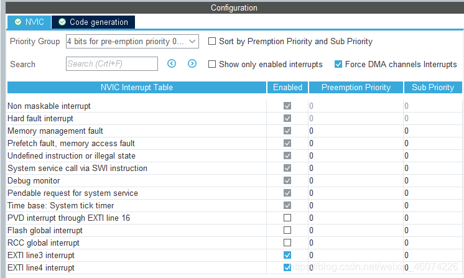Select the Debug monitor row label

pyautogui.click(x=34, y=181)
